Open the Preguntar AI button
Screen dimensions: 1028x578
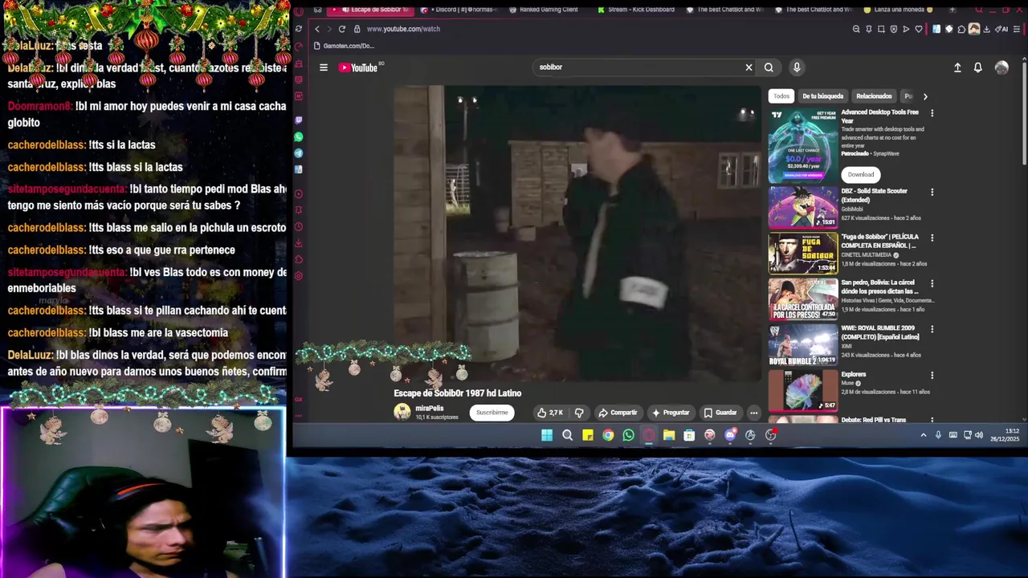click(x=671, y=413)
